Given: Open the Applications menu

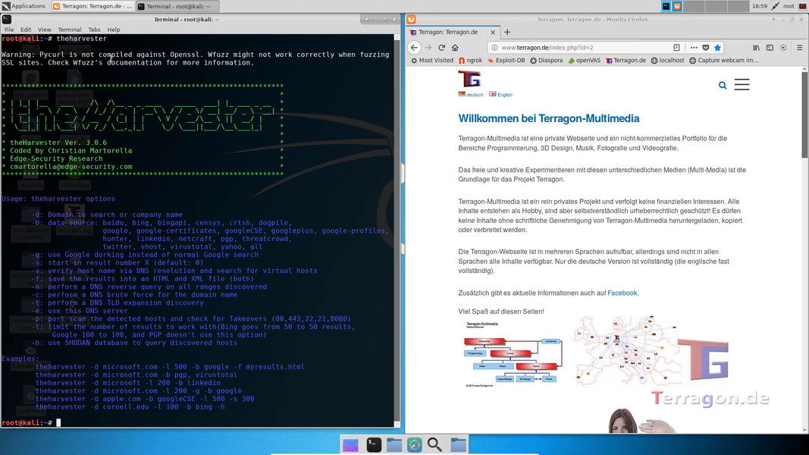Looking at the screenshot, I should coord(24,6).
